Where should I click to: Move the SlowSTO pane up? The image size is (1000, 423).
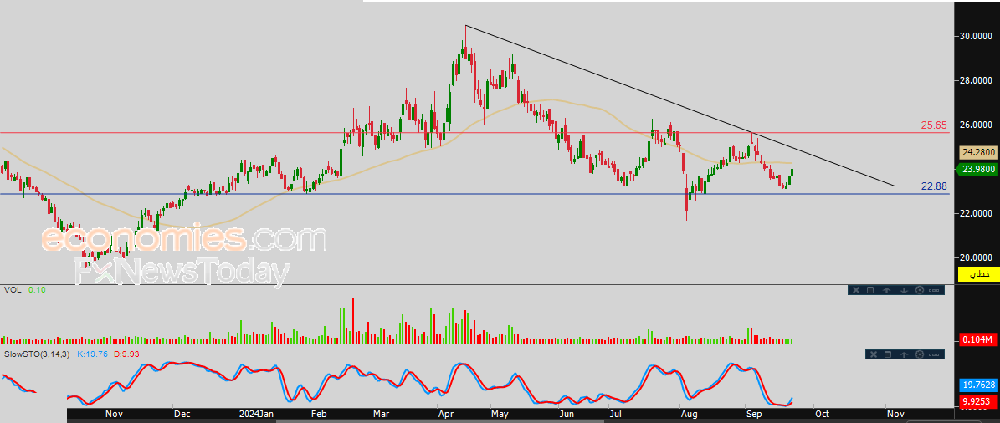[904, 354]
